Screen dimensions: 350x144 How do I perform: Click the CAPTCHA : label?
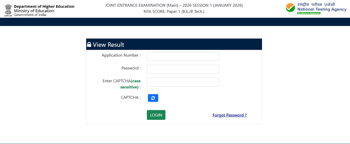tap(131, 97)
